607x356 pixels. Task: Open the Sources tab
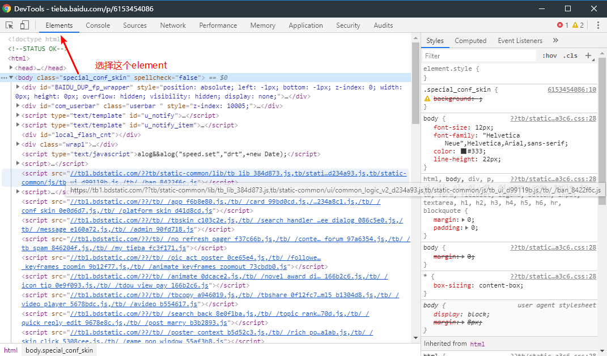coord(135,25)
